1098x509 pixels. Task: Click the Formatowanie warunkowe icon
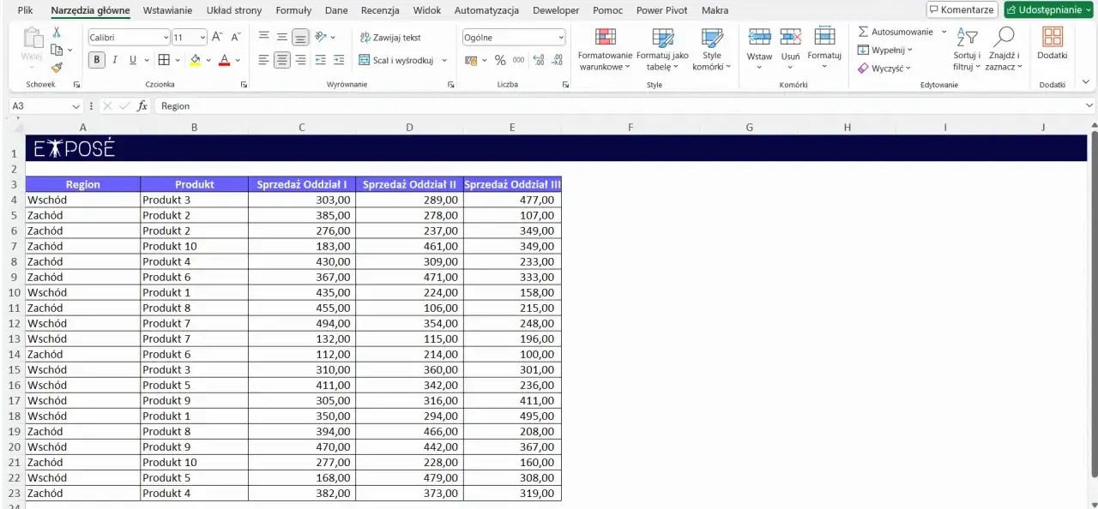pyautogui.click(x=606, y=39)
